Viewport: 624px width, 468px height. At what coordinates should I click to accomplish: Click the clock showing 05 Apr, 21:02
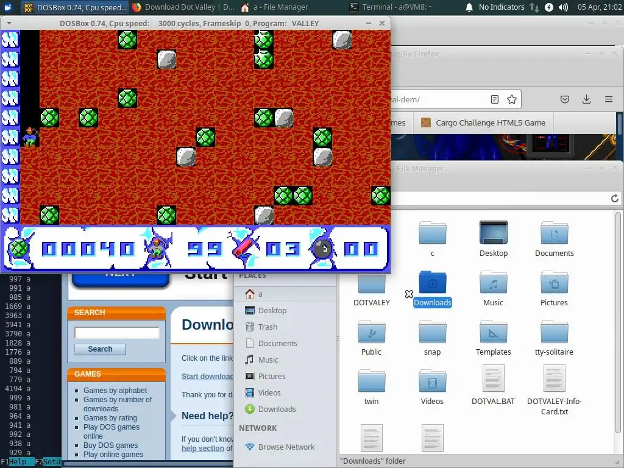600,7
